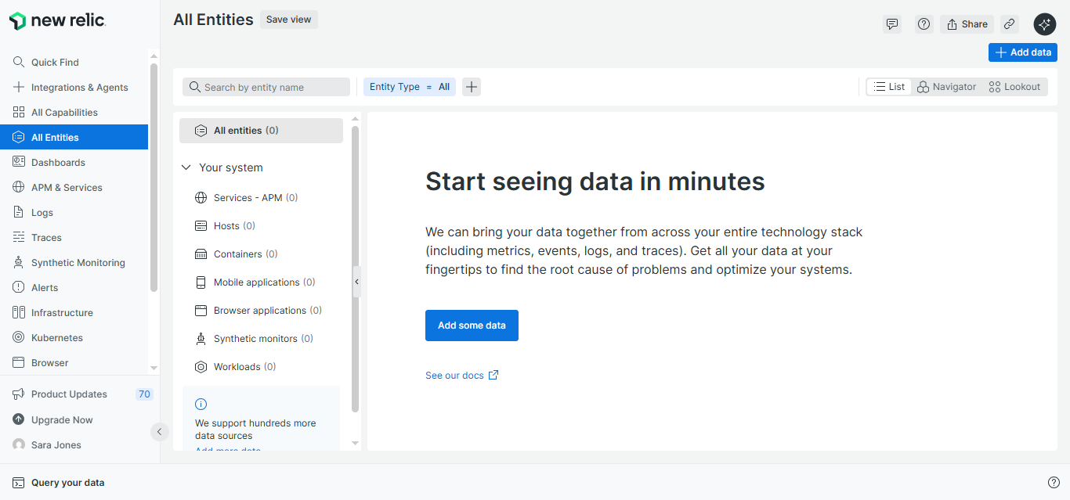Open the Browser icon in main sidebar
This screenshot has width=1070, height=500.
point(19,362)
